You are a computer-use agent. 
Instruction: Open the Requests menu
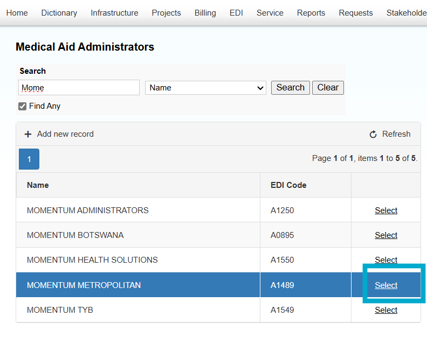tap(356, 13)
